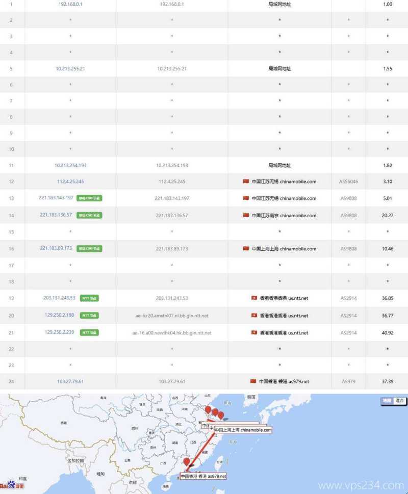Click the 129.250.2.198 IP address link
The image size is (408, 494).
[59, 316]
